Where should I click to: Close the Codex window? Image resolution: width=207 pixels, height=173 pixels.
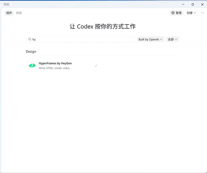(x=202, y=4)
